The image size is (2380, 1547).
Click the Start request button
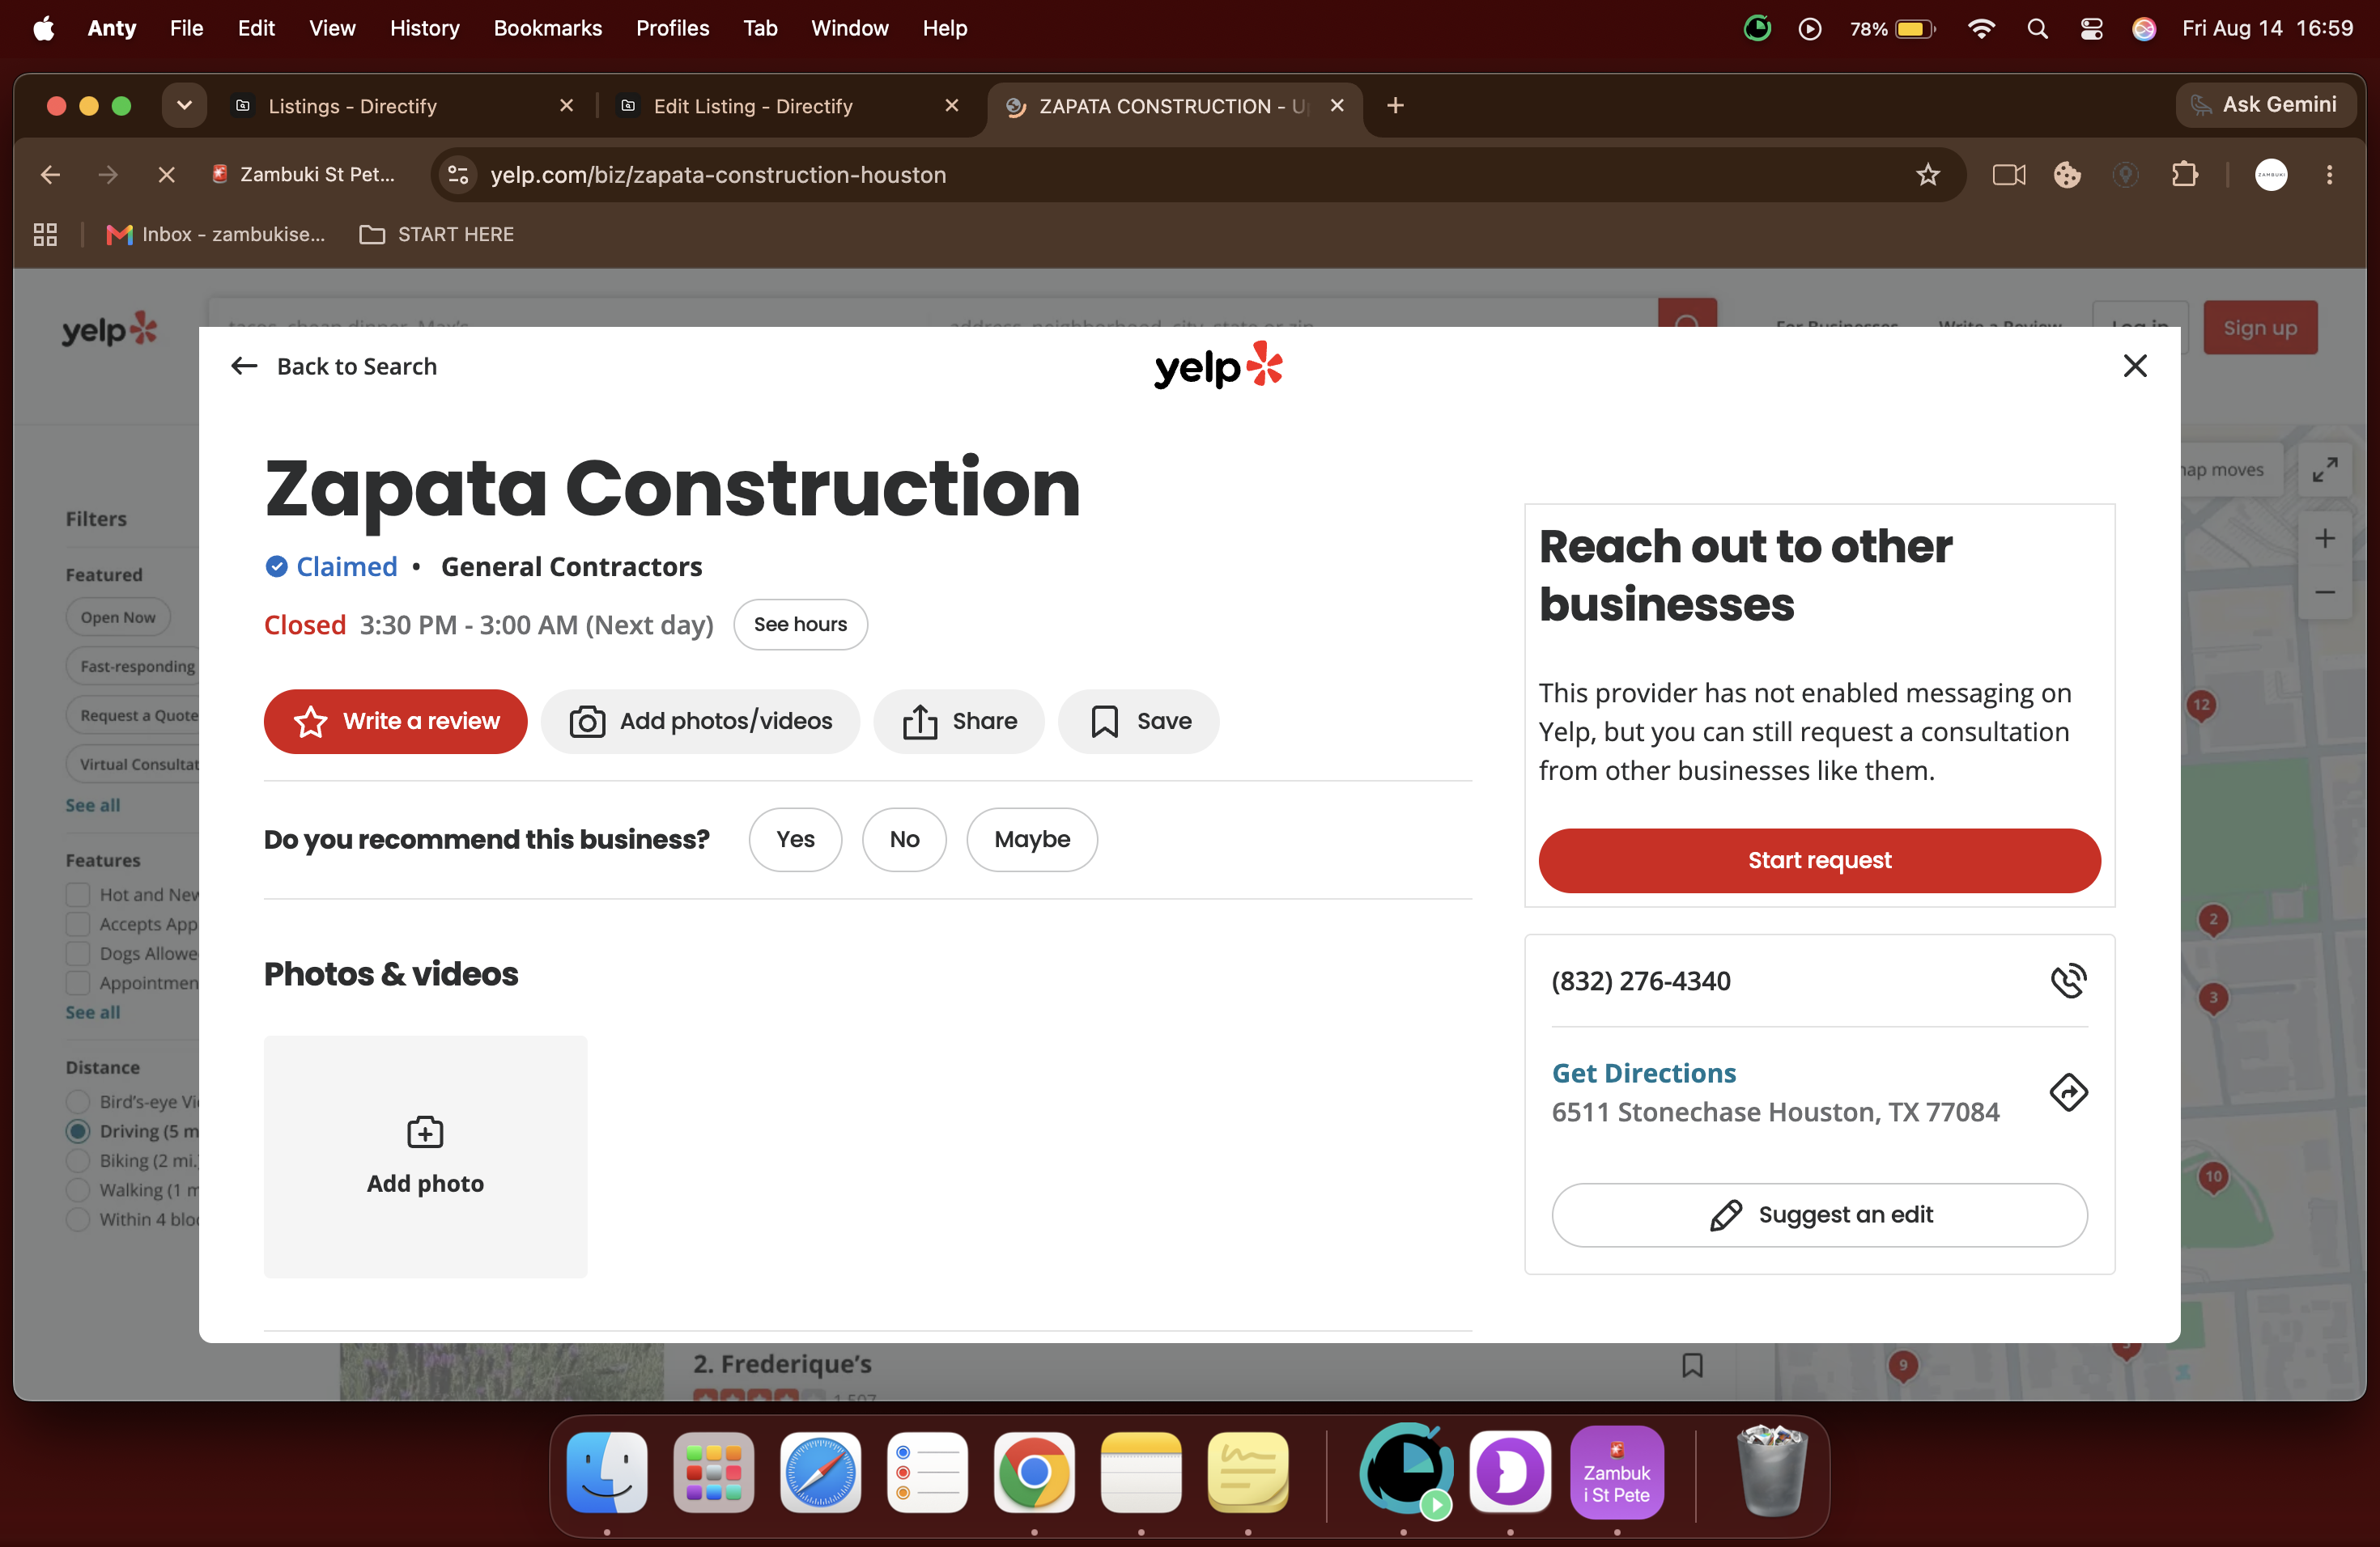point(1819,860)
